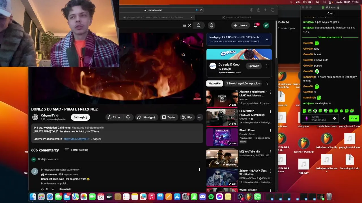The height and width of the screenshot is (203, 362).
Task: Clear the YouTube search field with X
Action: click(189, 25)
